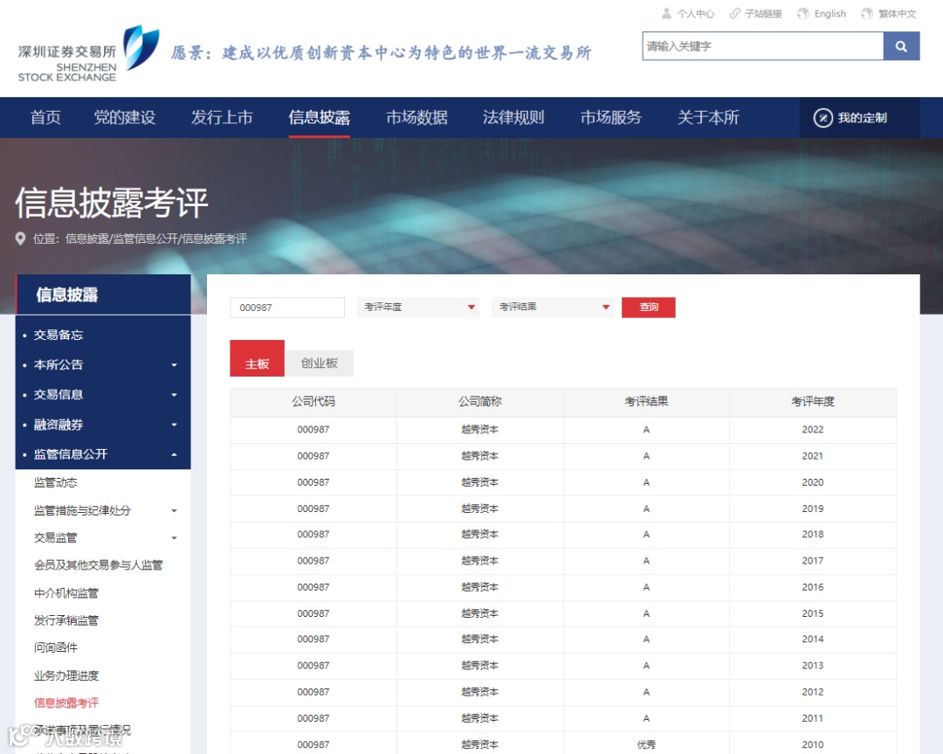Open 业务办理进度 sidebar link
The image size is (943, 754).
[x=66, y=675]
